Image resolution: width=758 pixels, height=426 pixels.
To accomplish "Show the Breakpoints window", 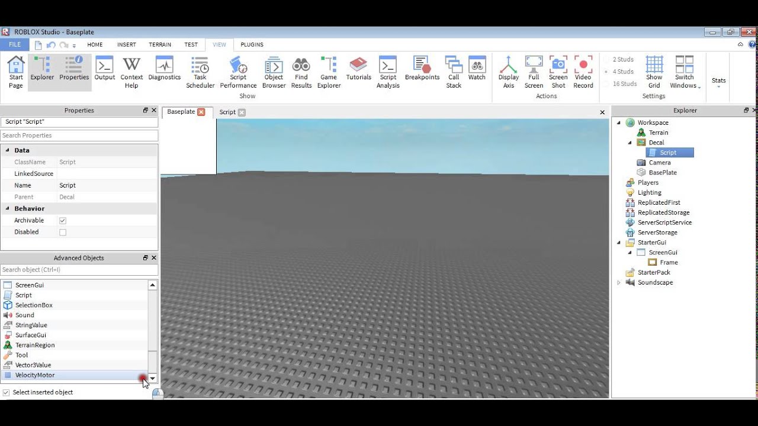I will (x=422, y=69).
